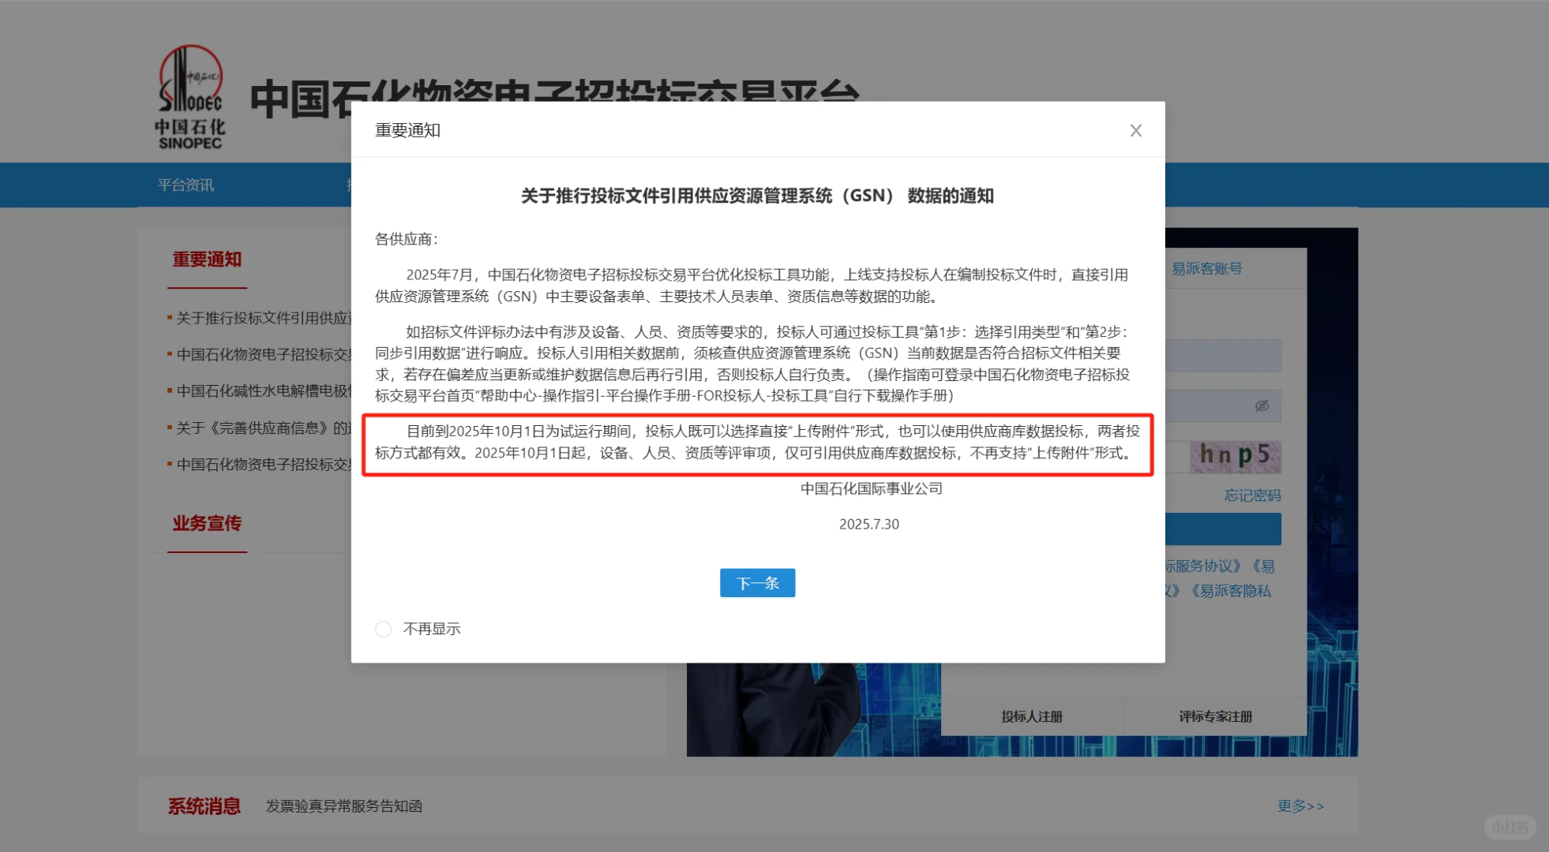
Task: Click the 重要通知 sidebar section header
Action: pos(206,260)
